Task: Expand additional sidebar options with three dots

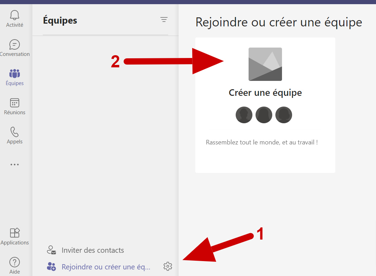Action: (x=14, y=164)
